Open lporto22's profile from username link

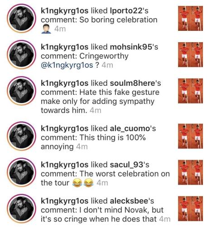pyautogui.click(x=126, y=11)
